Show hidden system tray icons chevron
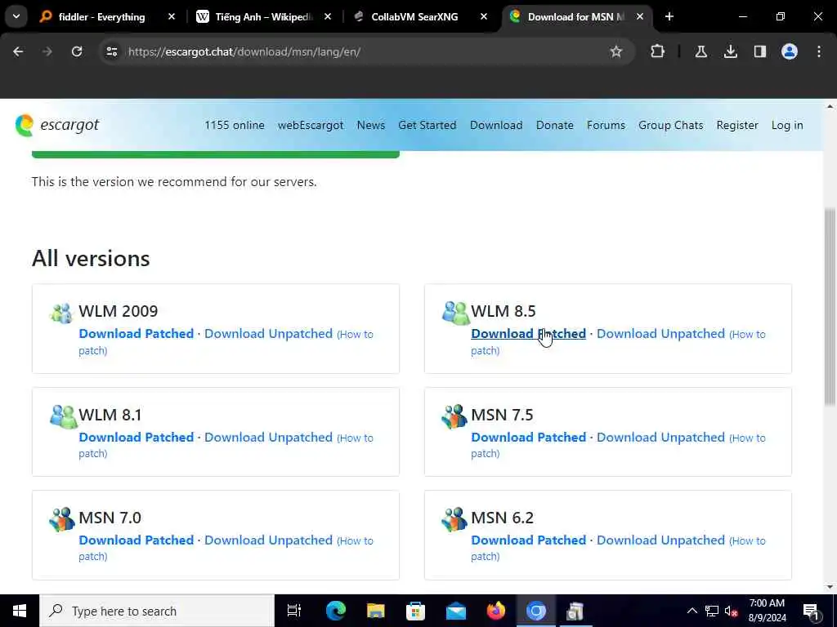 pos(692,611)
